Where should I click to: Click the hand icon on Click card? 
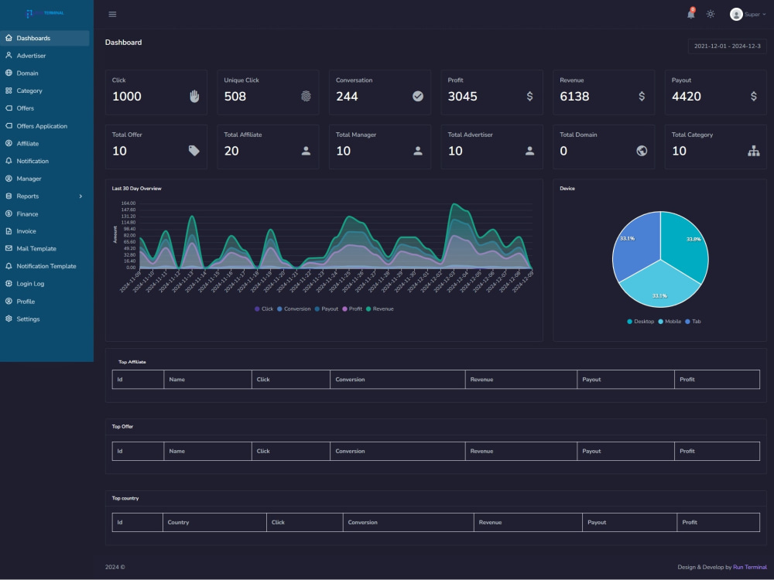tap(194, 96)
